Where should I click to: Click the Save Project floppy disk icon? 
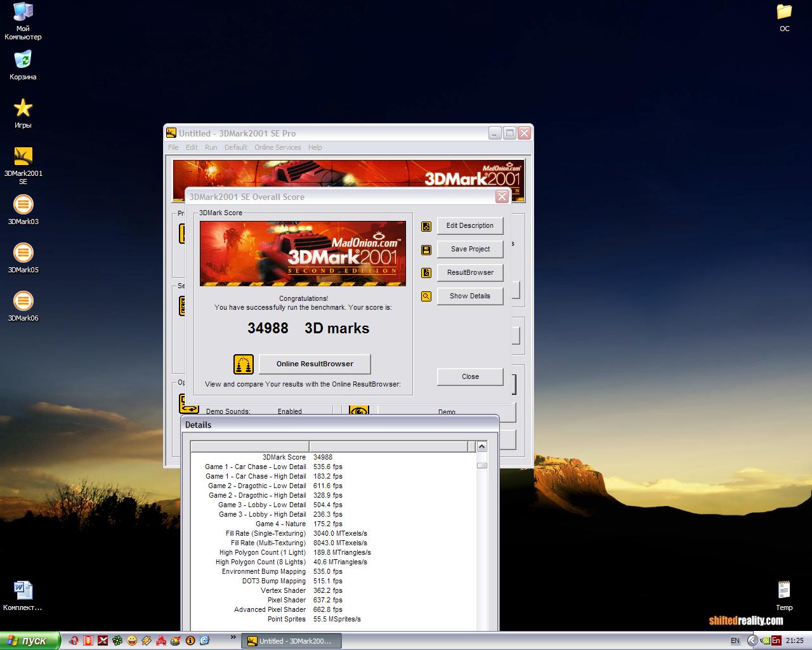(426, 249)
